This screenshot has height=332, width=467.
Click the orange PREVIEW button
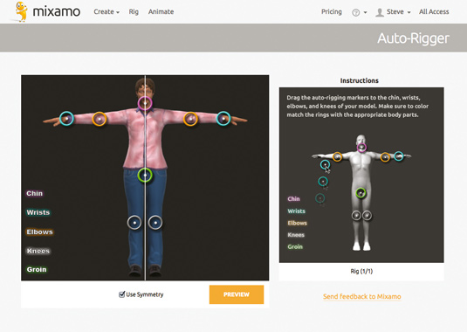[237, 294]
